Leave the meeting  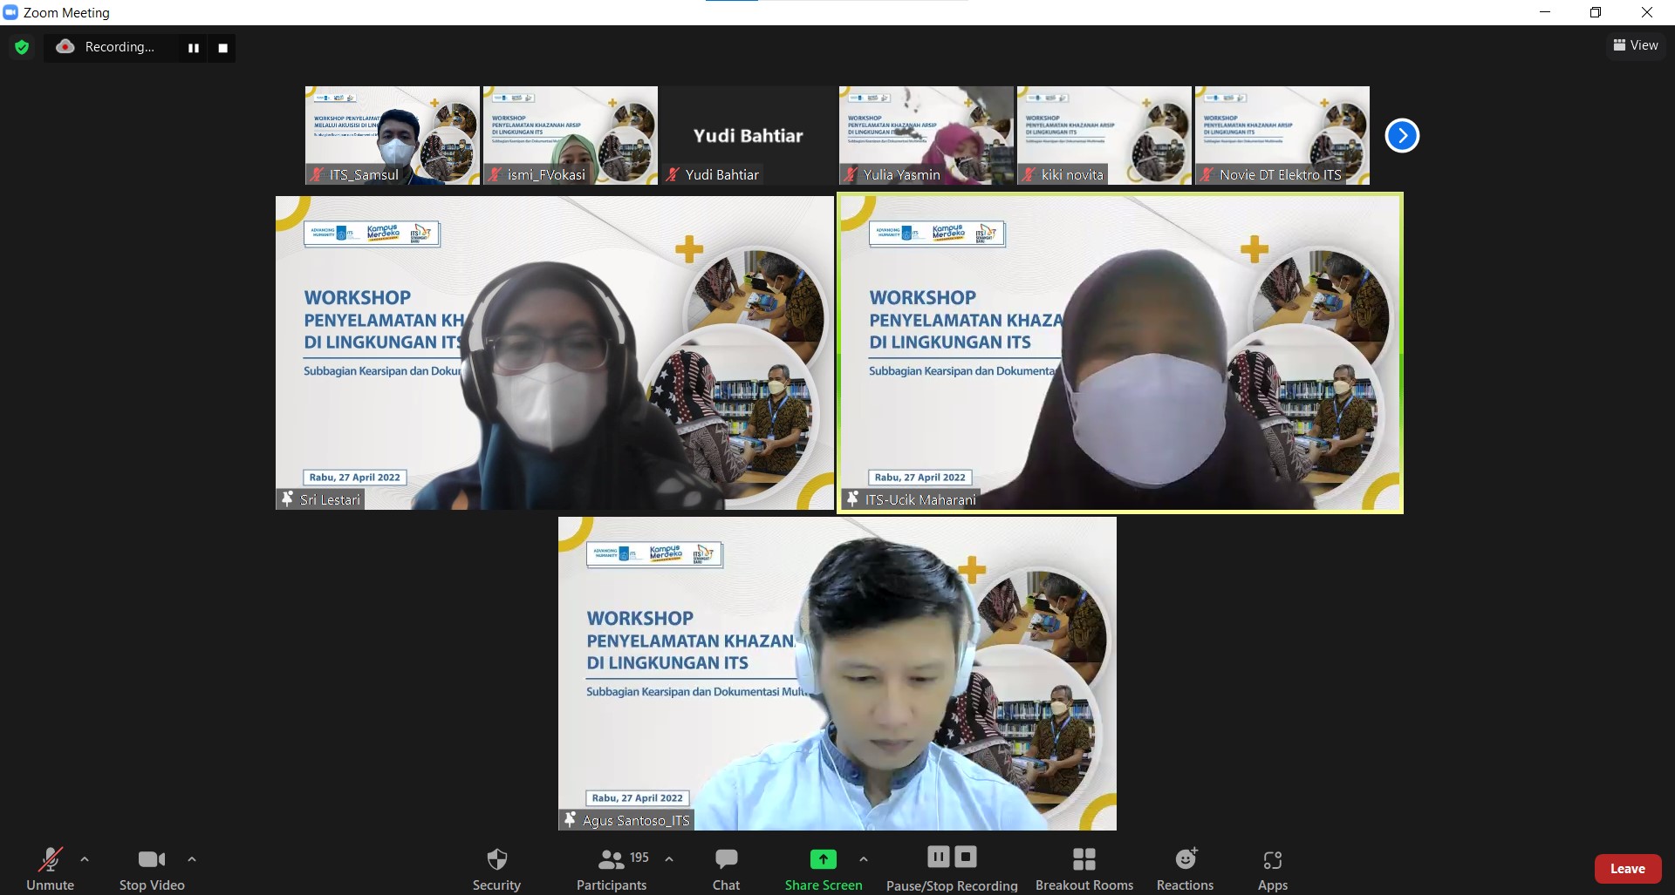(1627, 869)
